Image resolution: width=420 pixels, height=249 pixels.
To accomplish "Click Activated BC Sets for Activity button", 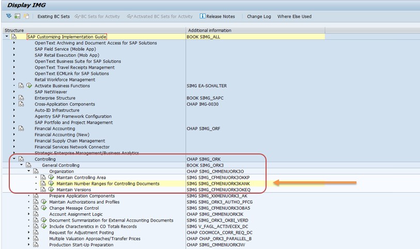I will click(160, 17).
